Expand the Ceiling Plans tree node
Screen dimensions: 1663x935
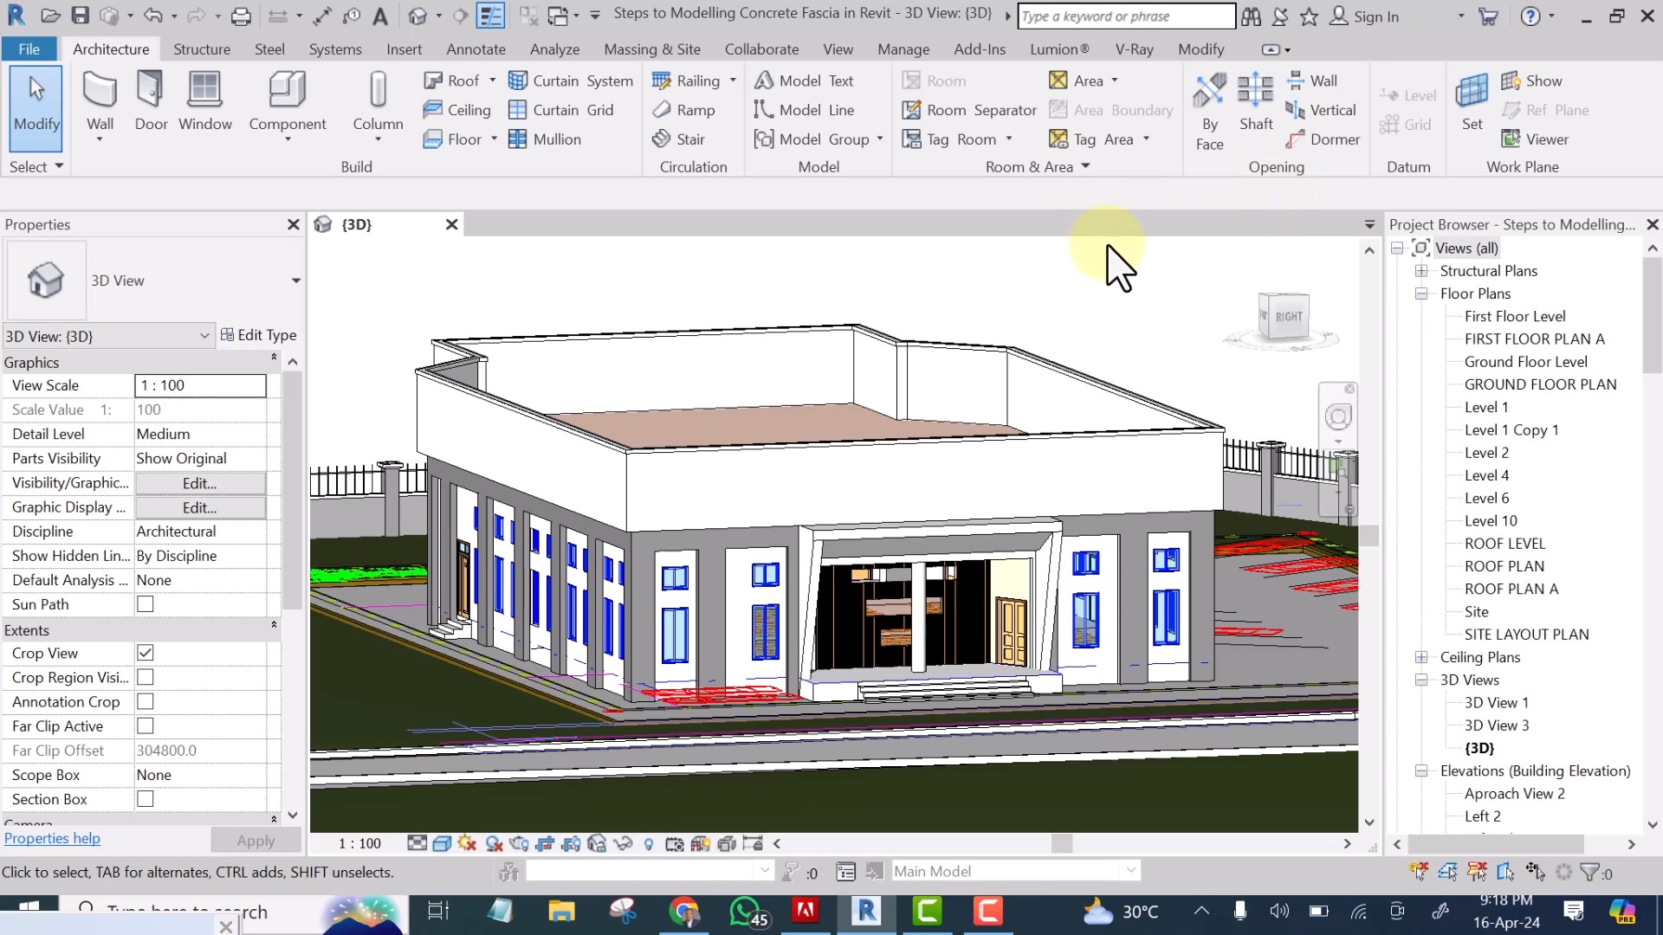[x=1421, y=657]
